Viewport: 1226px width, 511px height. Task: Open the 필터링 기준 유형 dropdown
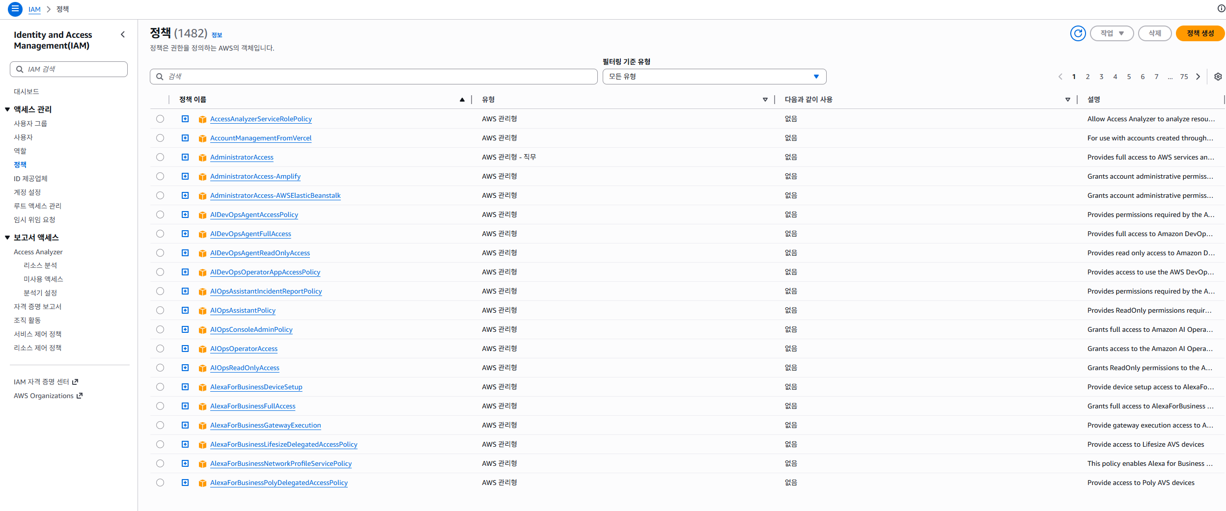click(714, 77)
